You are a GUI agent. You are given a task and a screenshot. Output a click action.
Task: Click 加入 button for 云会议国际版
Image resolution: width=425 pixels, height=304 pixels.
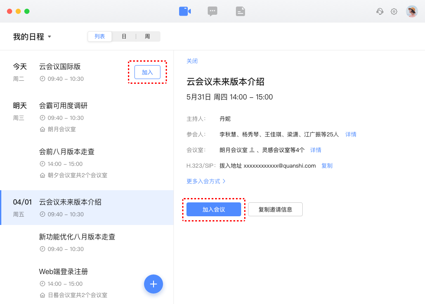pos(147,72)
